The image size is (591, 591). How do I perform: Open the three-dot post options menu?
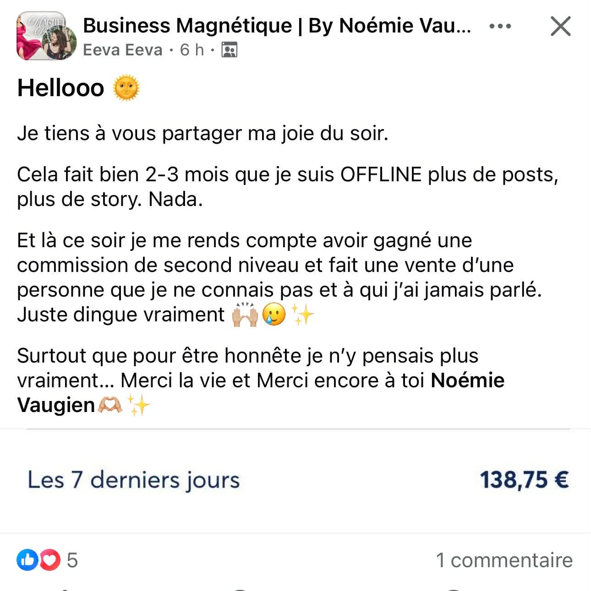click(x=500, y=26)
